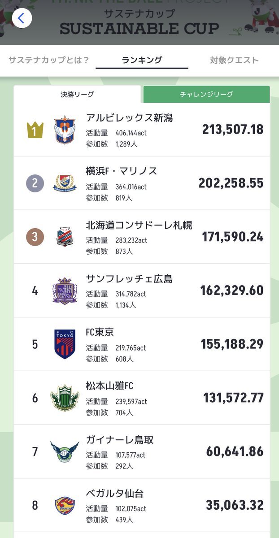Tap the FC Tokyo club crest
The image size is (279, 538).
pyautogui.click(x=65, y=344)
